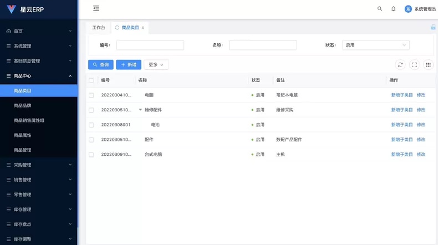Viewport: 438px width, 245px height.
Task: Click the 零售管理 list icon
Action: pos(9,195)
